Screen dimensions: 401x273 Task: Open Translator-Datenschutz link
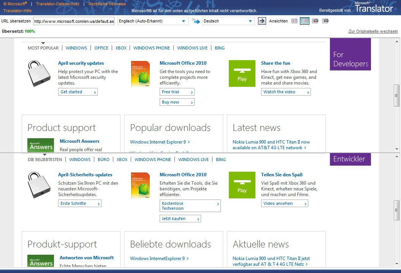pyautogui.click(x=58, y=4)
